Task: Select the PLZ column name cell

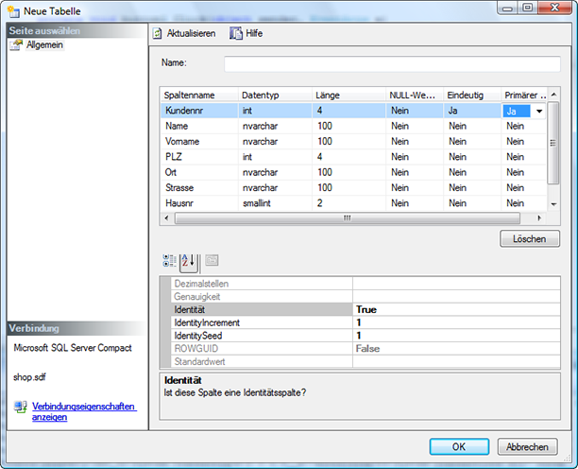Action: pos(199,157)
